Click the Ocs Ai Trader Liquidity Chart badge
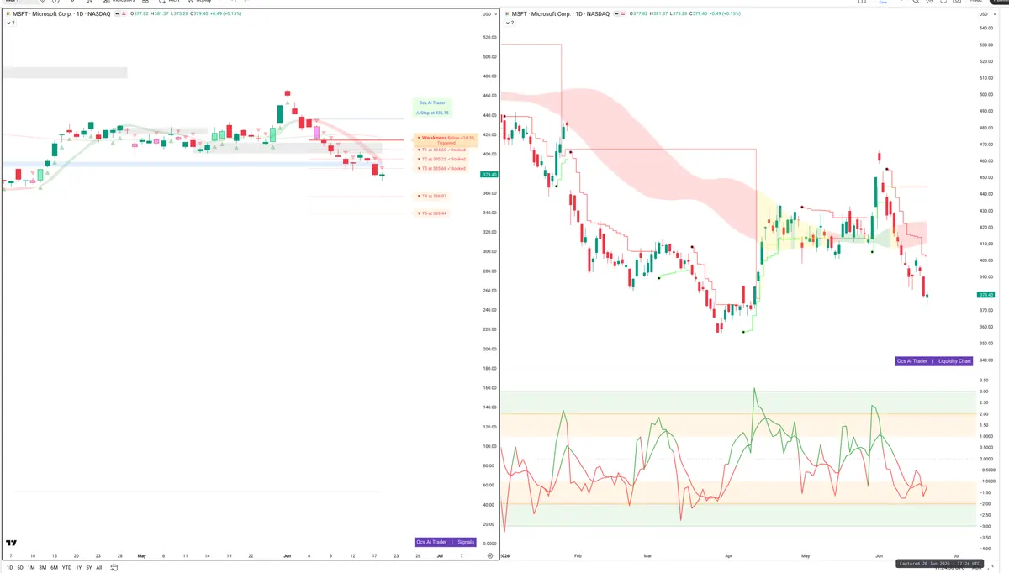Screen dimensions: 1009x573 point(934,360)
